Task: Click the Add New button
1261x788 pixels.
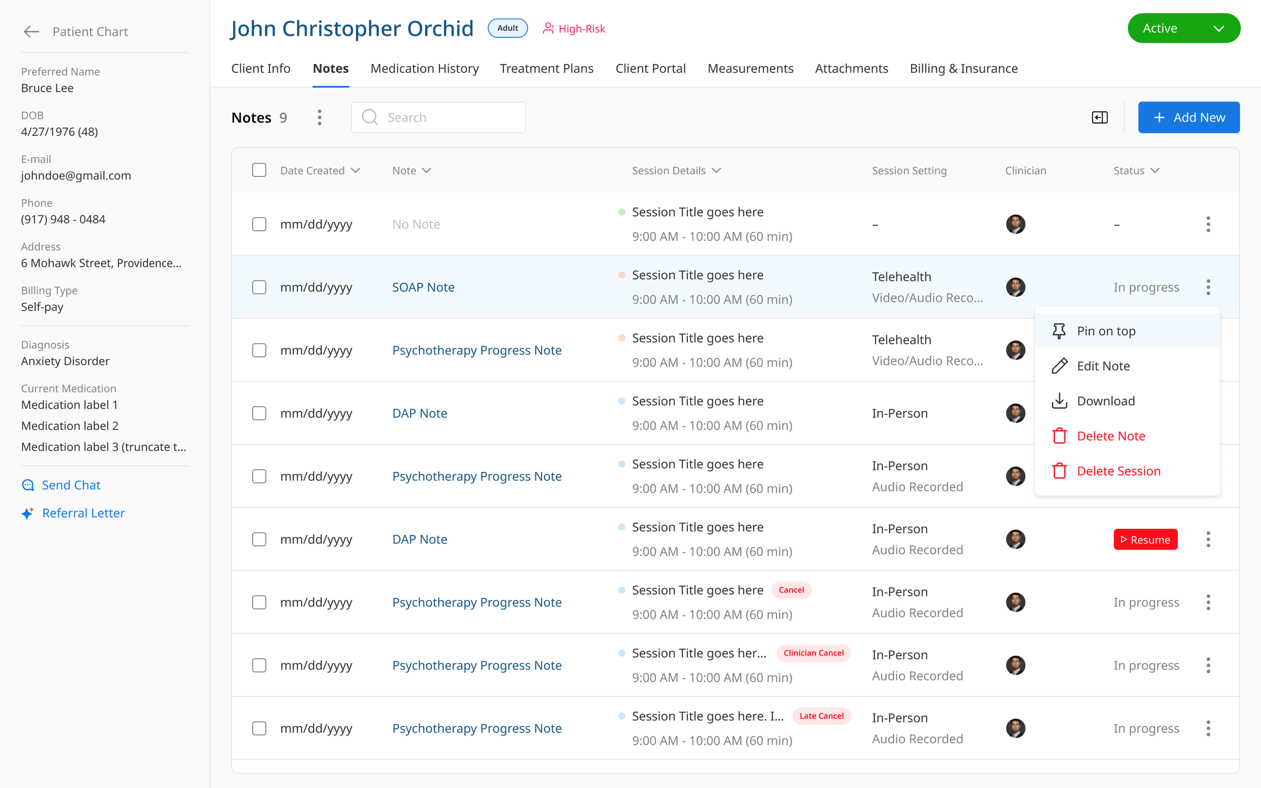Action: (x=1188, y=117)
